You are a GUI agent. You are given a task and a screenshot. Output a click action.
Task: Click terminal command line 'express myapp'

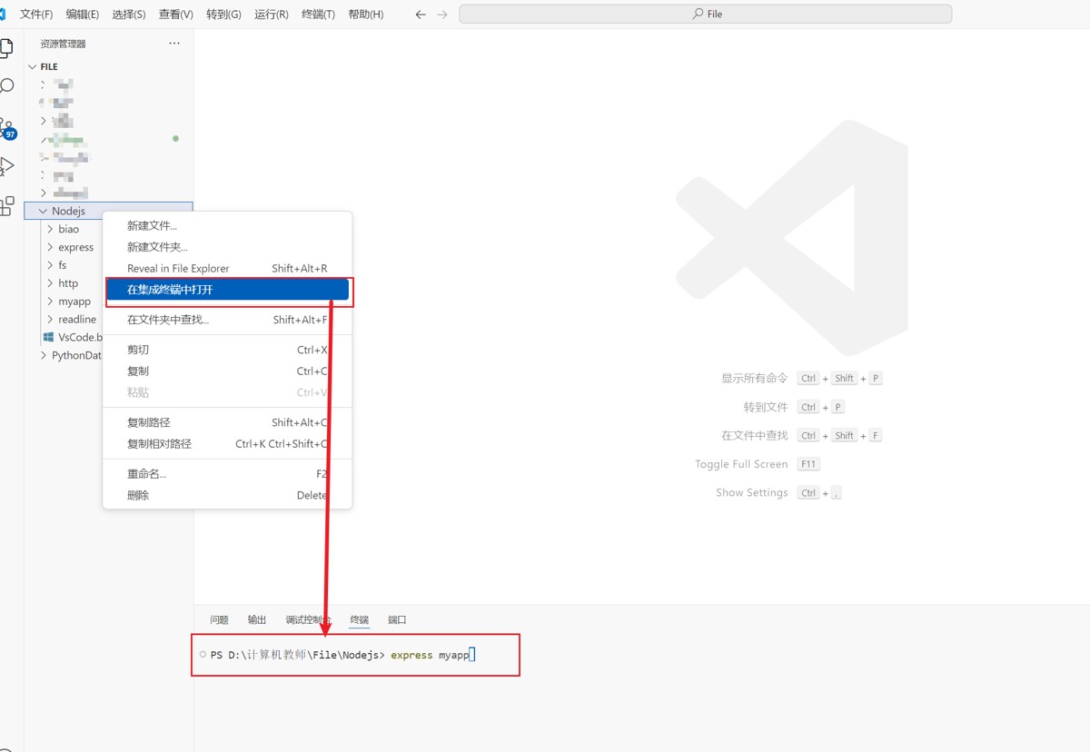tap(430, 655)
